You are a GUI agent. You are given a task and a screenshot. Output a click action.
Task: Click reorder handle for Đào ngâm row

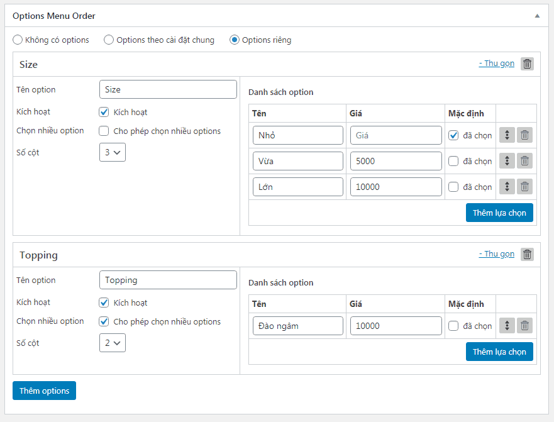point(507,326)
